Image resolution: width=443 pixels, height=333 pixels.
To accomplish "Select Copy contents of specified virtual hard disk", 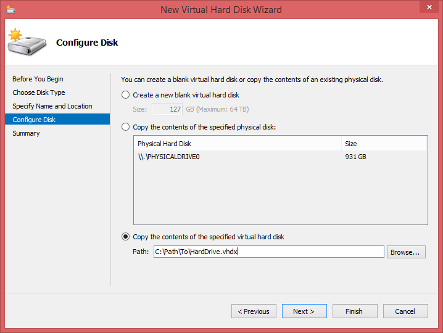I will coord(125,237).
